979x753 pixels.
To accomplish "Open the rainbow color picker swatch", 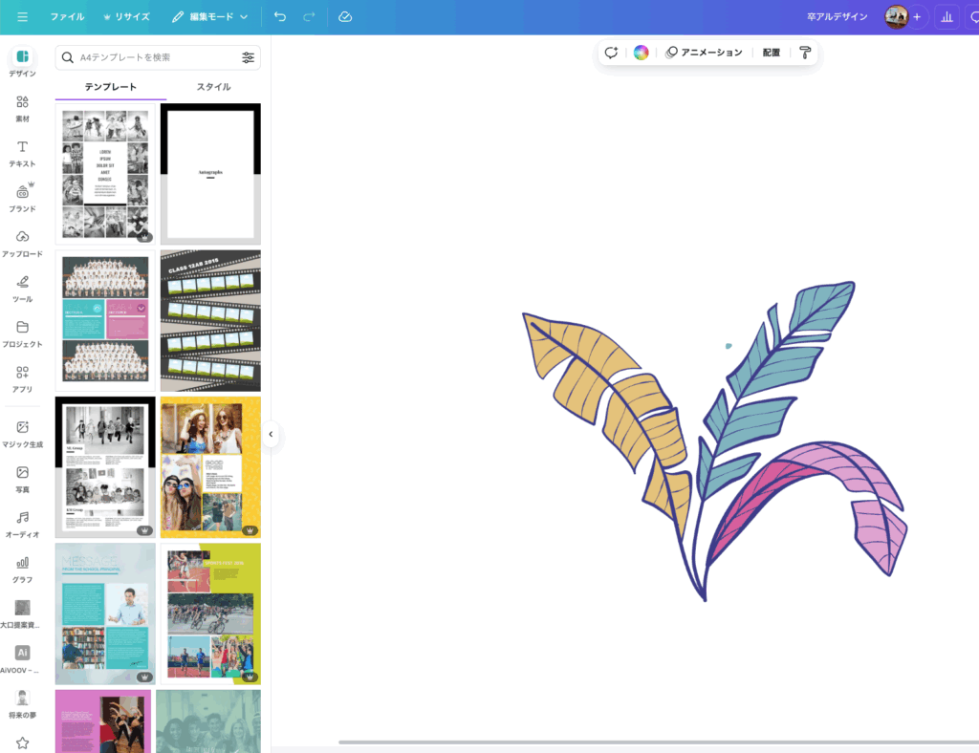I will point(641,53).
